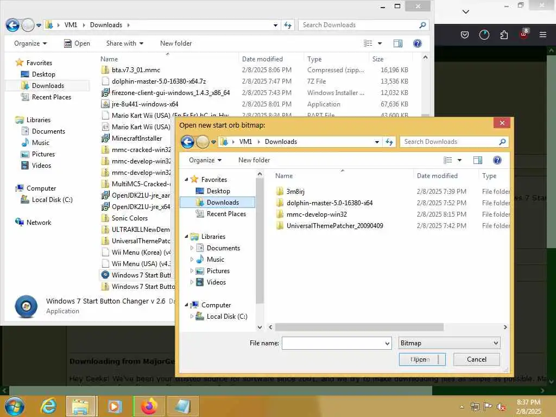Screen dimensions: 556x417
Task: Click Pocket icon in Firefox toolbar
Action: (x=465, y=34)
